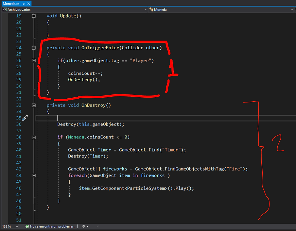Click the horizontal scrollbar left arrow
Screen dimensions: 296x231
pos(98,226)
